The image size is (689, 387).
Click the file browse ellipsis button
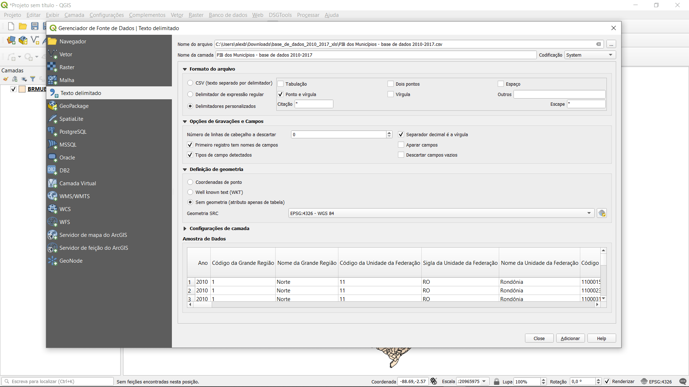click(x=611, y=44)
